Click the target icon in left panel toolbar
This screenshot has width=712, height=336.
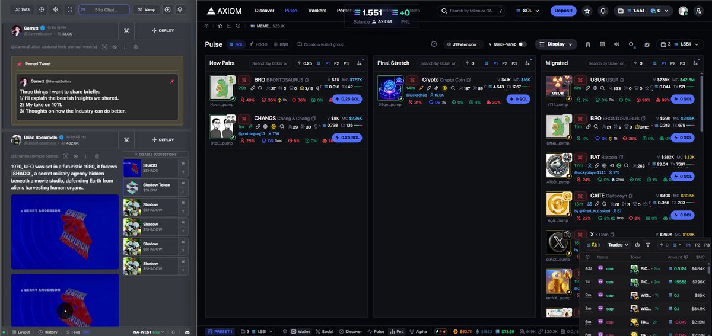[56, 9]
